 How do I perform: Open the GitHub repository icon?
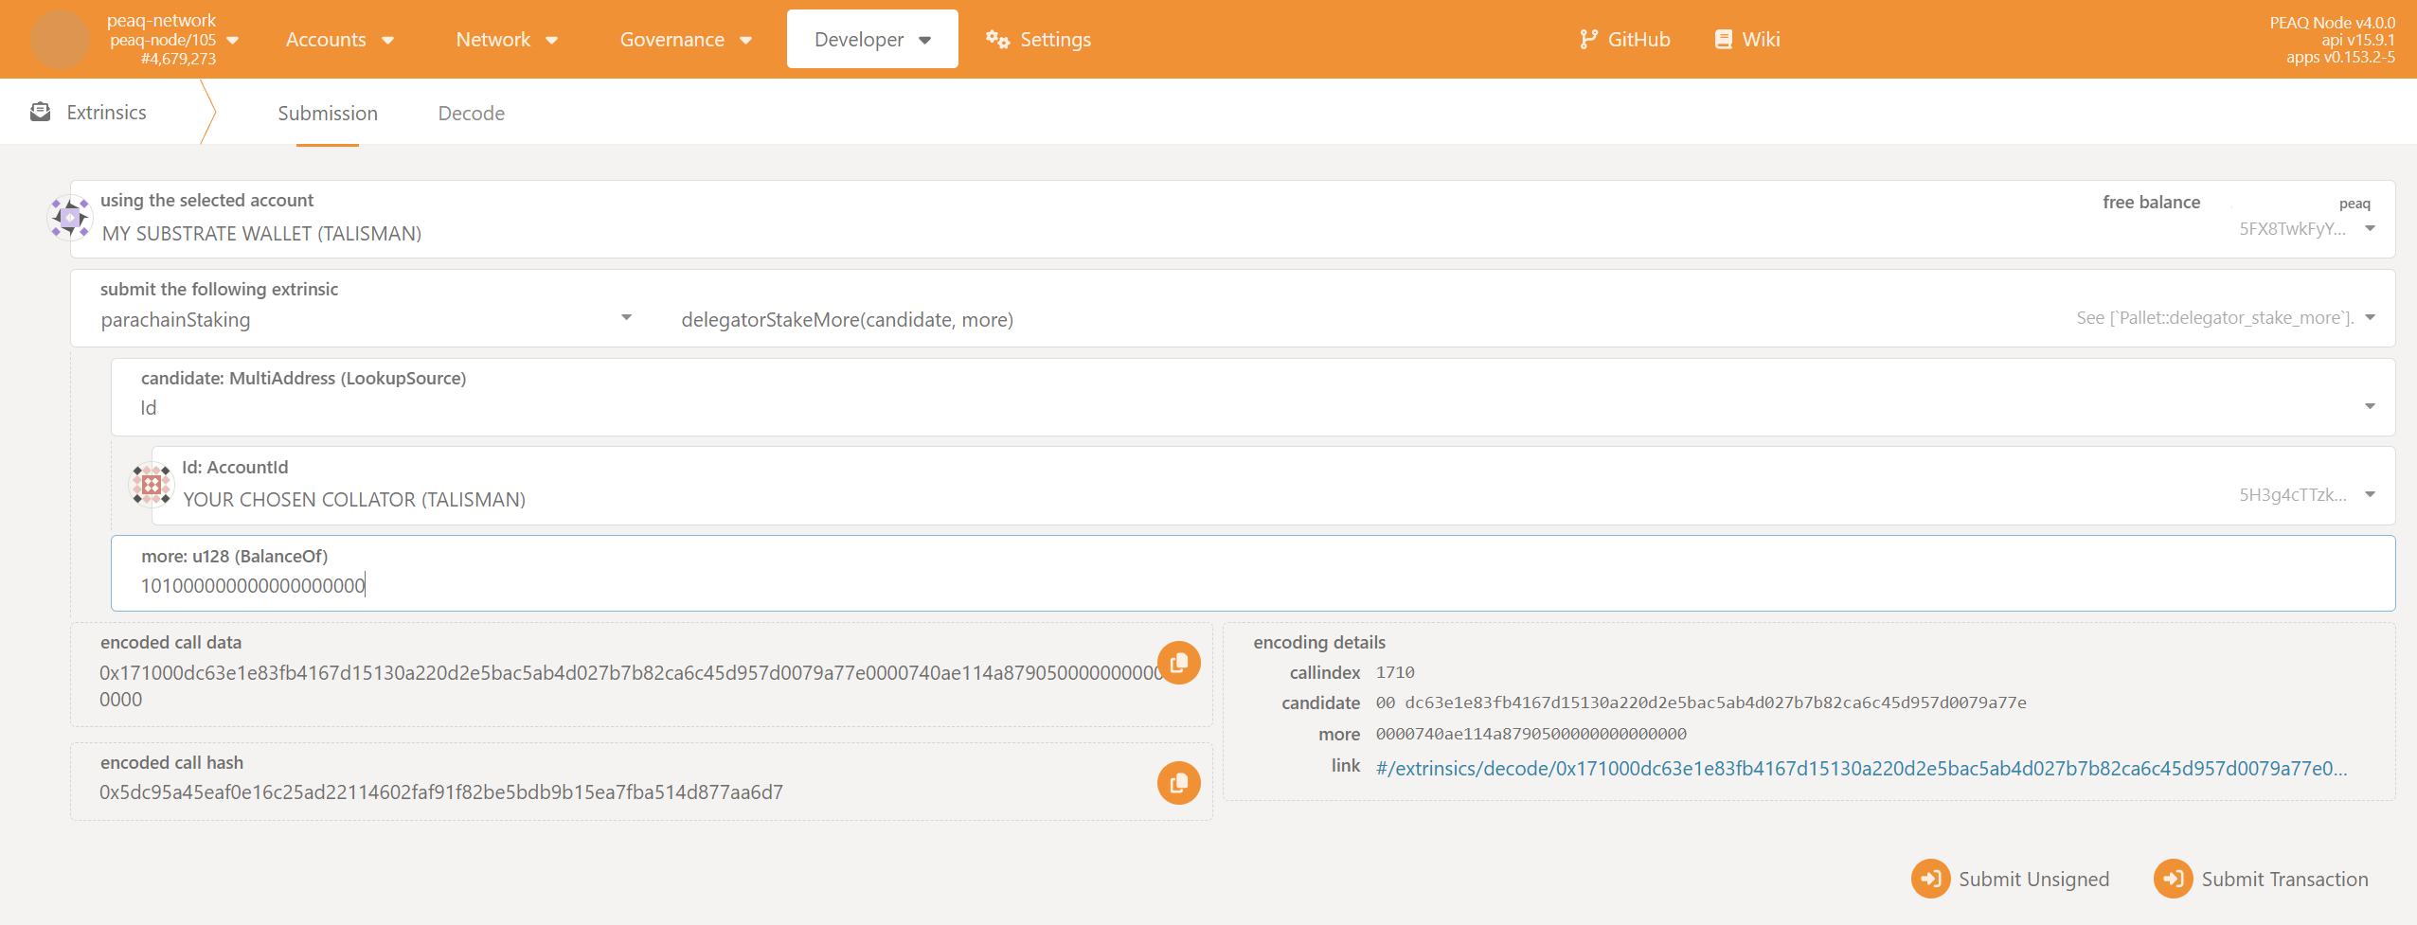pyautogui.click(x=1587, y=39)
